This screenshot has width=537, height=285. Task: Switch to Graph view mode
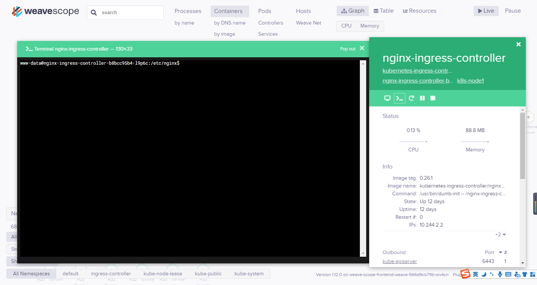pyautogui.click(x=353, y=11)
